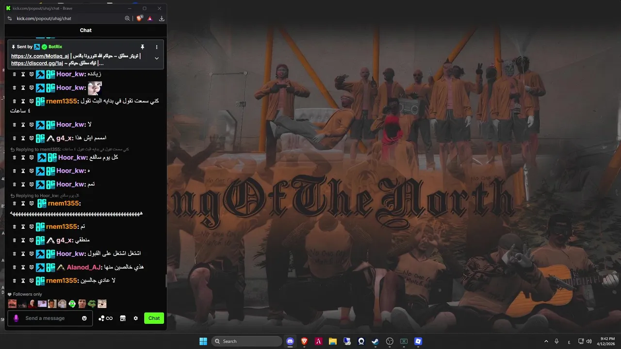Delete Hoor_kw's message "زياده" with trash icon
Image resolution: width=621 pixels, height=349 pixels.
click(15, 74)
